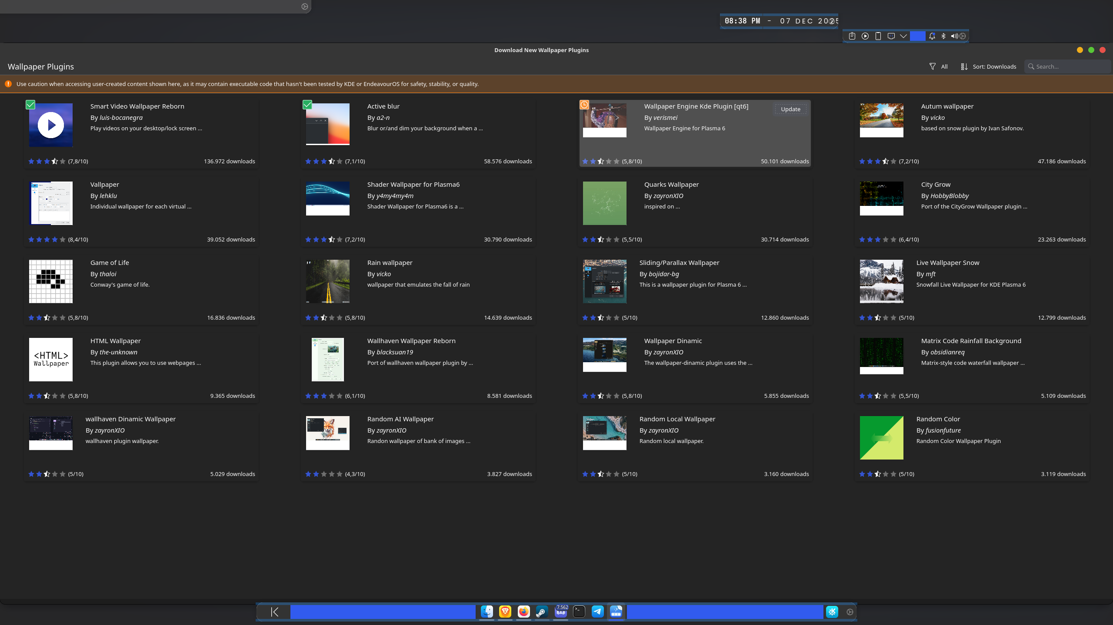This screenshot has width=1113, height=625.
Task: Open the notifications bell icon
Action: click(x=932, y=36)
